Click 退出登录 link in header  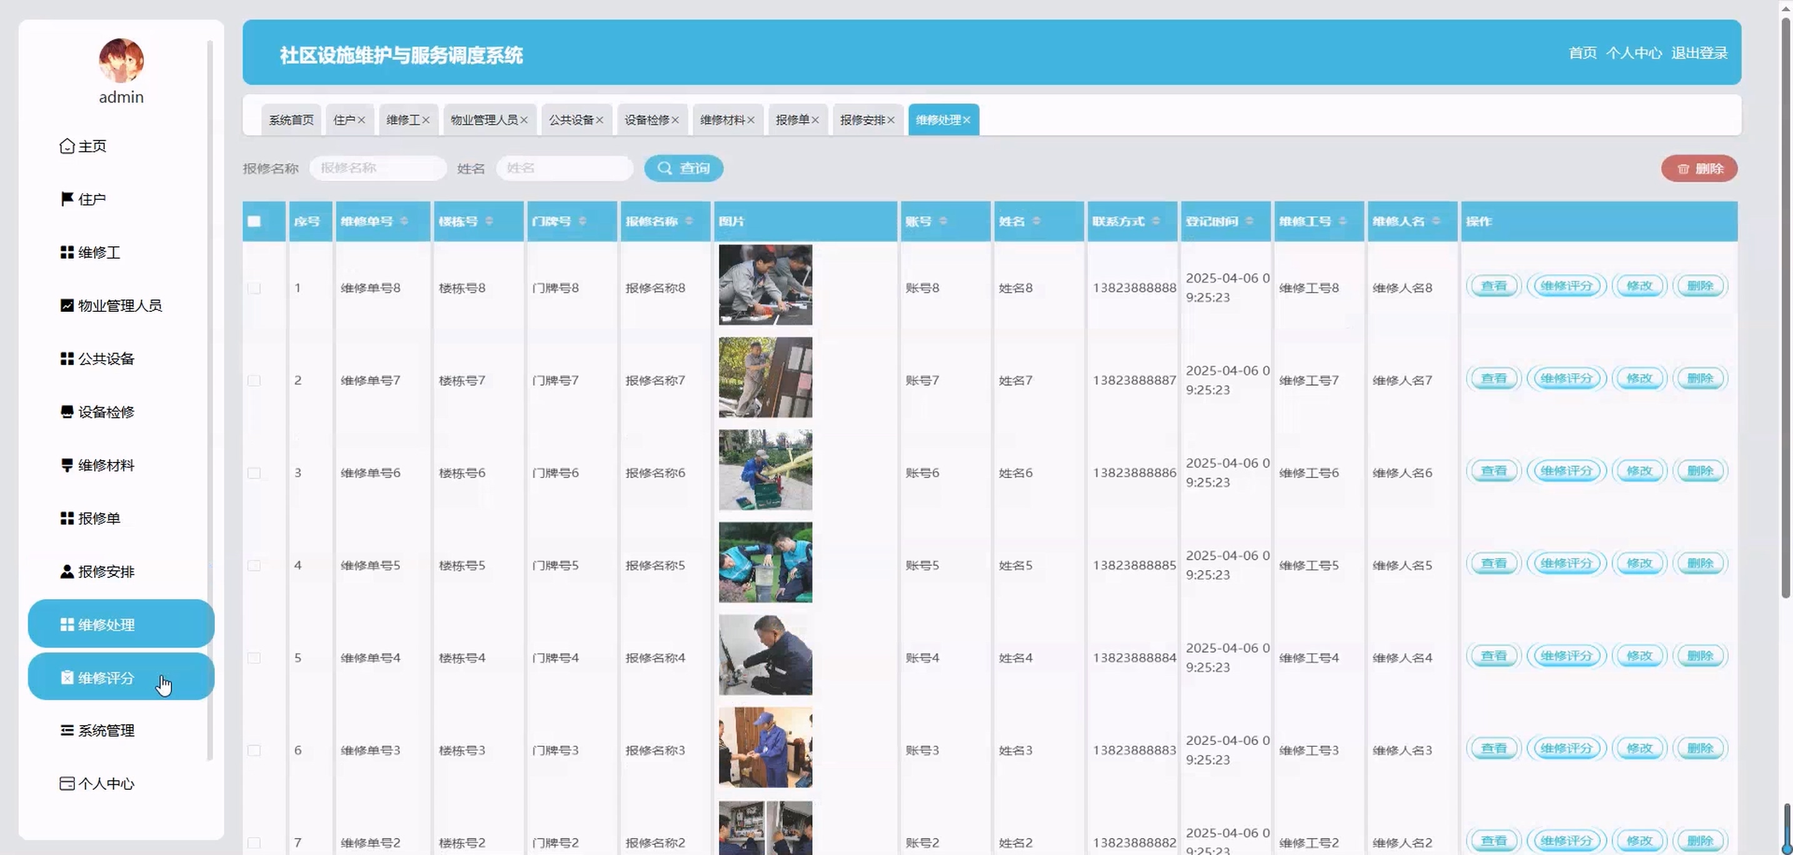click(x=1699, y=53)
